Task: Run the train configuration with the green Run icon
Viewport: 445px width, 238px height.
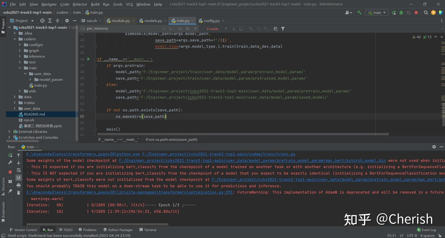Action: coord(394,12)
